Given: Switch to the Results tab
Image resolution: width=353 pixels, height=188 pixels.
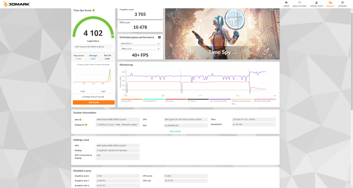Looking at the screenshot, I should [330, 4].
